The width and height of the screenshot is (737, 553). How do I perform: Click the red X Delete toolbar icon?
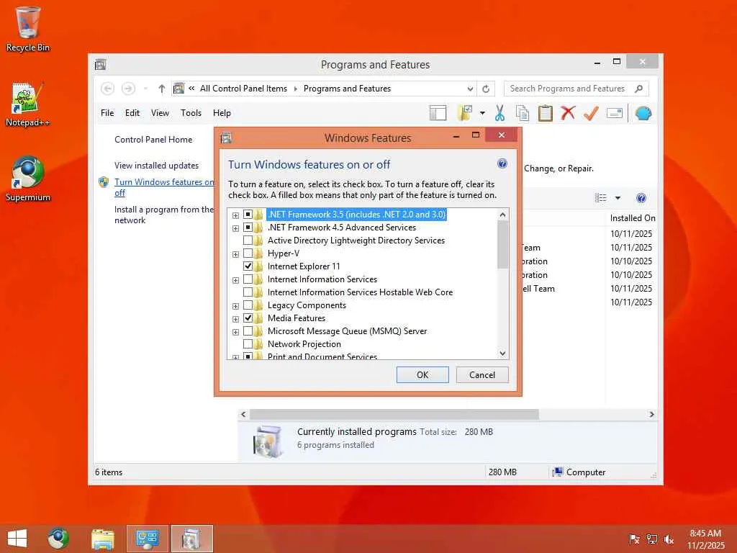click(568, 113)
